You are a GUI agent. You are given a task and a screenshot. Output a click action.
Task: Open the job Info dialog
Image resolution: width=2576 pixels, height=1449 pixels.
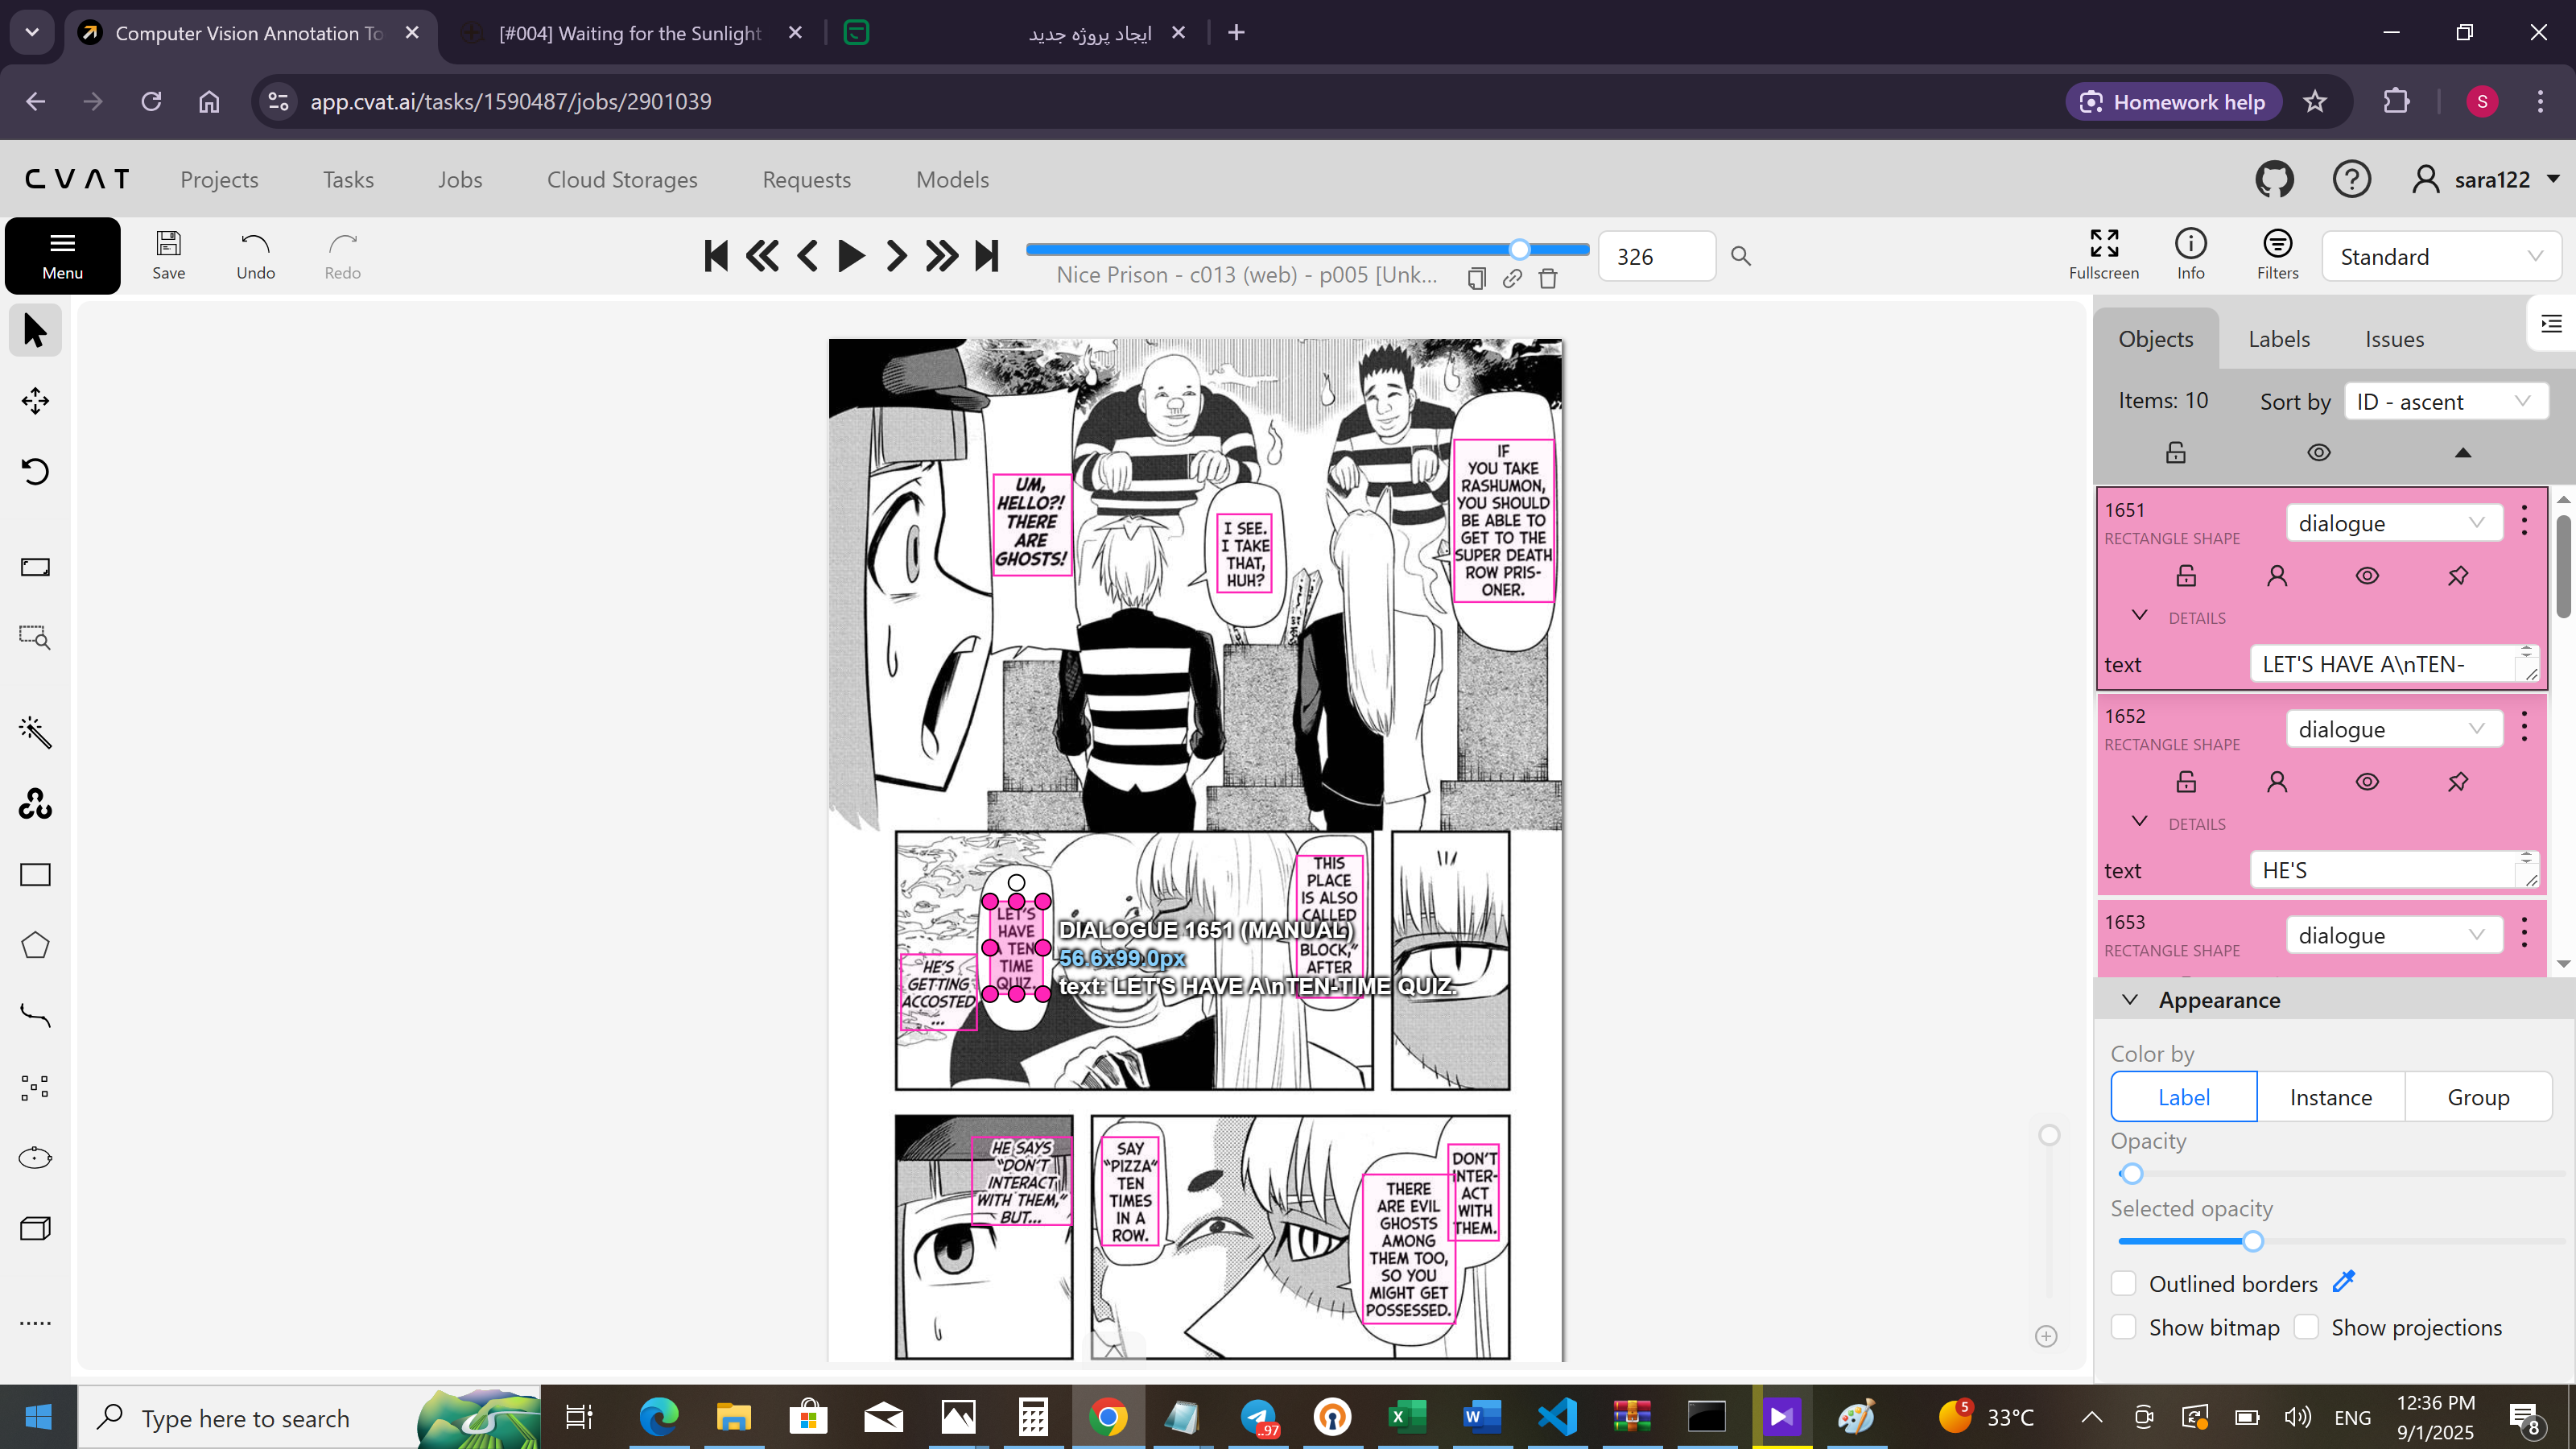[2190, 256]
